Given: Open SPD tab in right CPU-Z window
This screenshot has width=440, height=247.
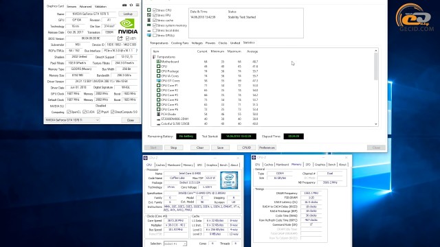Looking at the screenshot, I should pos(308,165).
